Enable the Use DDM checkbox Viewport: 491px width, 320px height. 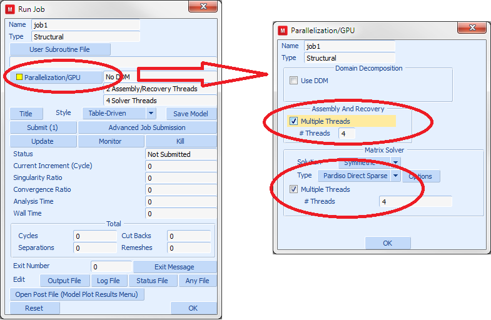[293, 81]
